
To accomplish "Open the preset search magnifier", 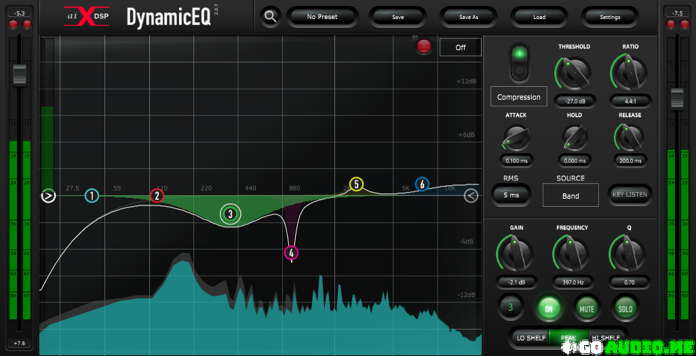I will coord(270,18).
